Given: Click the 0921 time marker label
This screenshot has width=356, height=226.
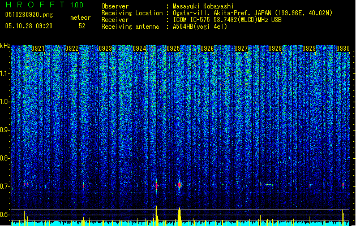Looking at the screenshot, I should 38,49.
